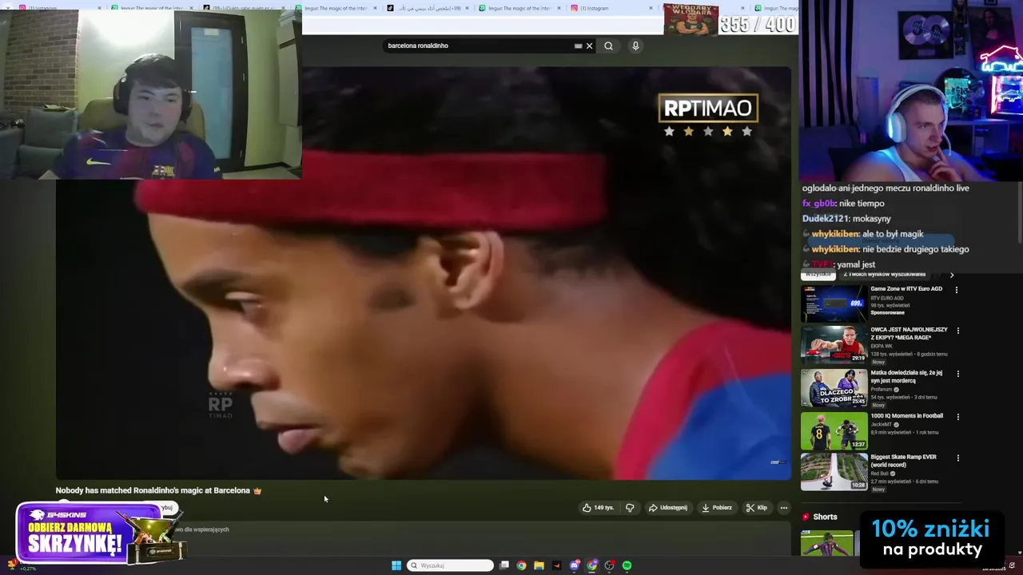Open '1000 IQ Moments in Football' thumbnail
The width and height of the screenshot is (1023, 575).
[834, 430]
